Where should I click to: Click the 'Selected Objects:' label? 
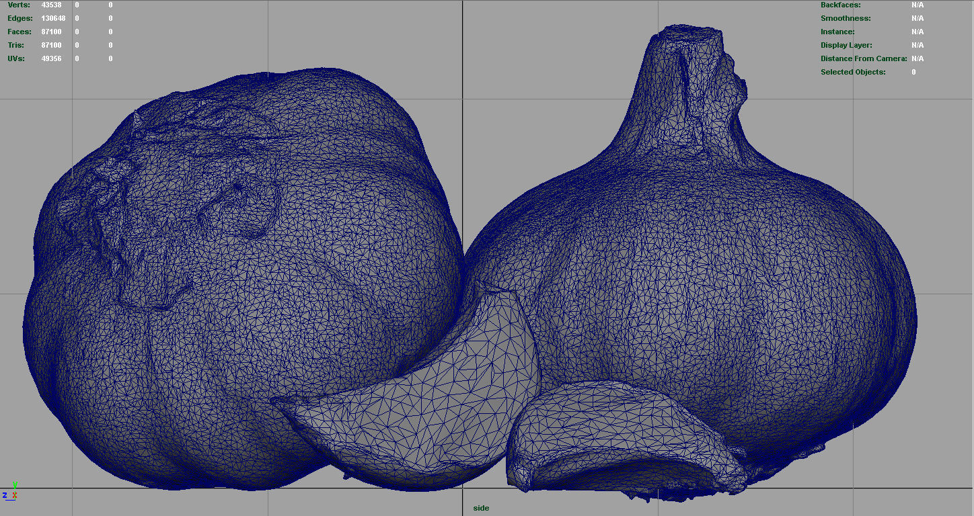point(853,72)
